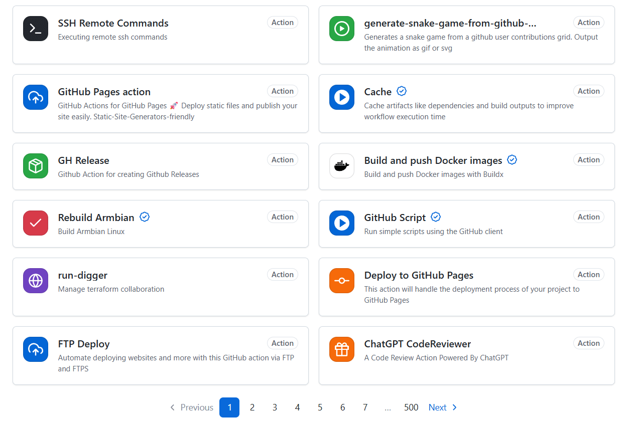634x421 pixels.
Task: Click the Action badge on GH Release
Action: [x=283, y=160]
